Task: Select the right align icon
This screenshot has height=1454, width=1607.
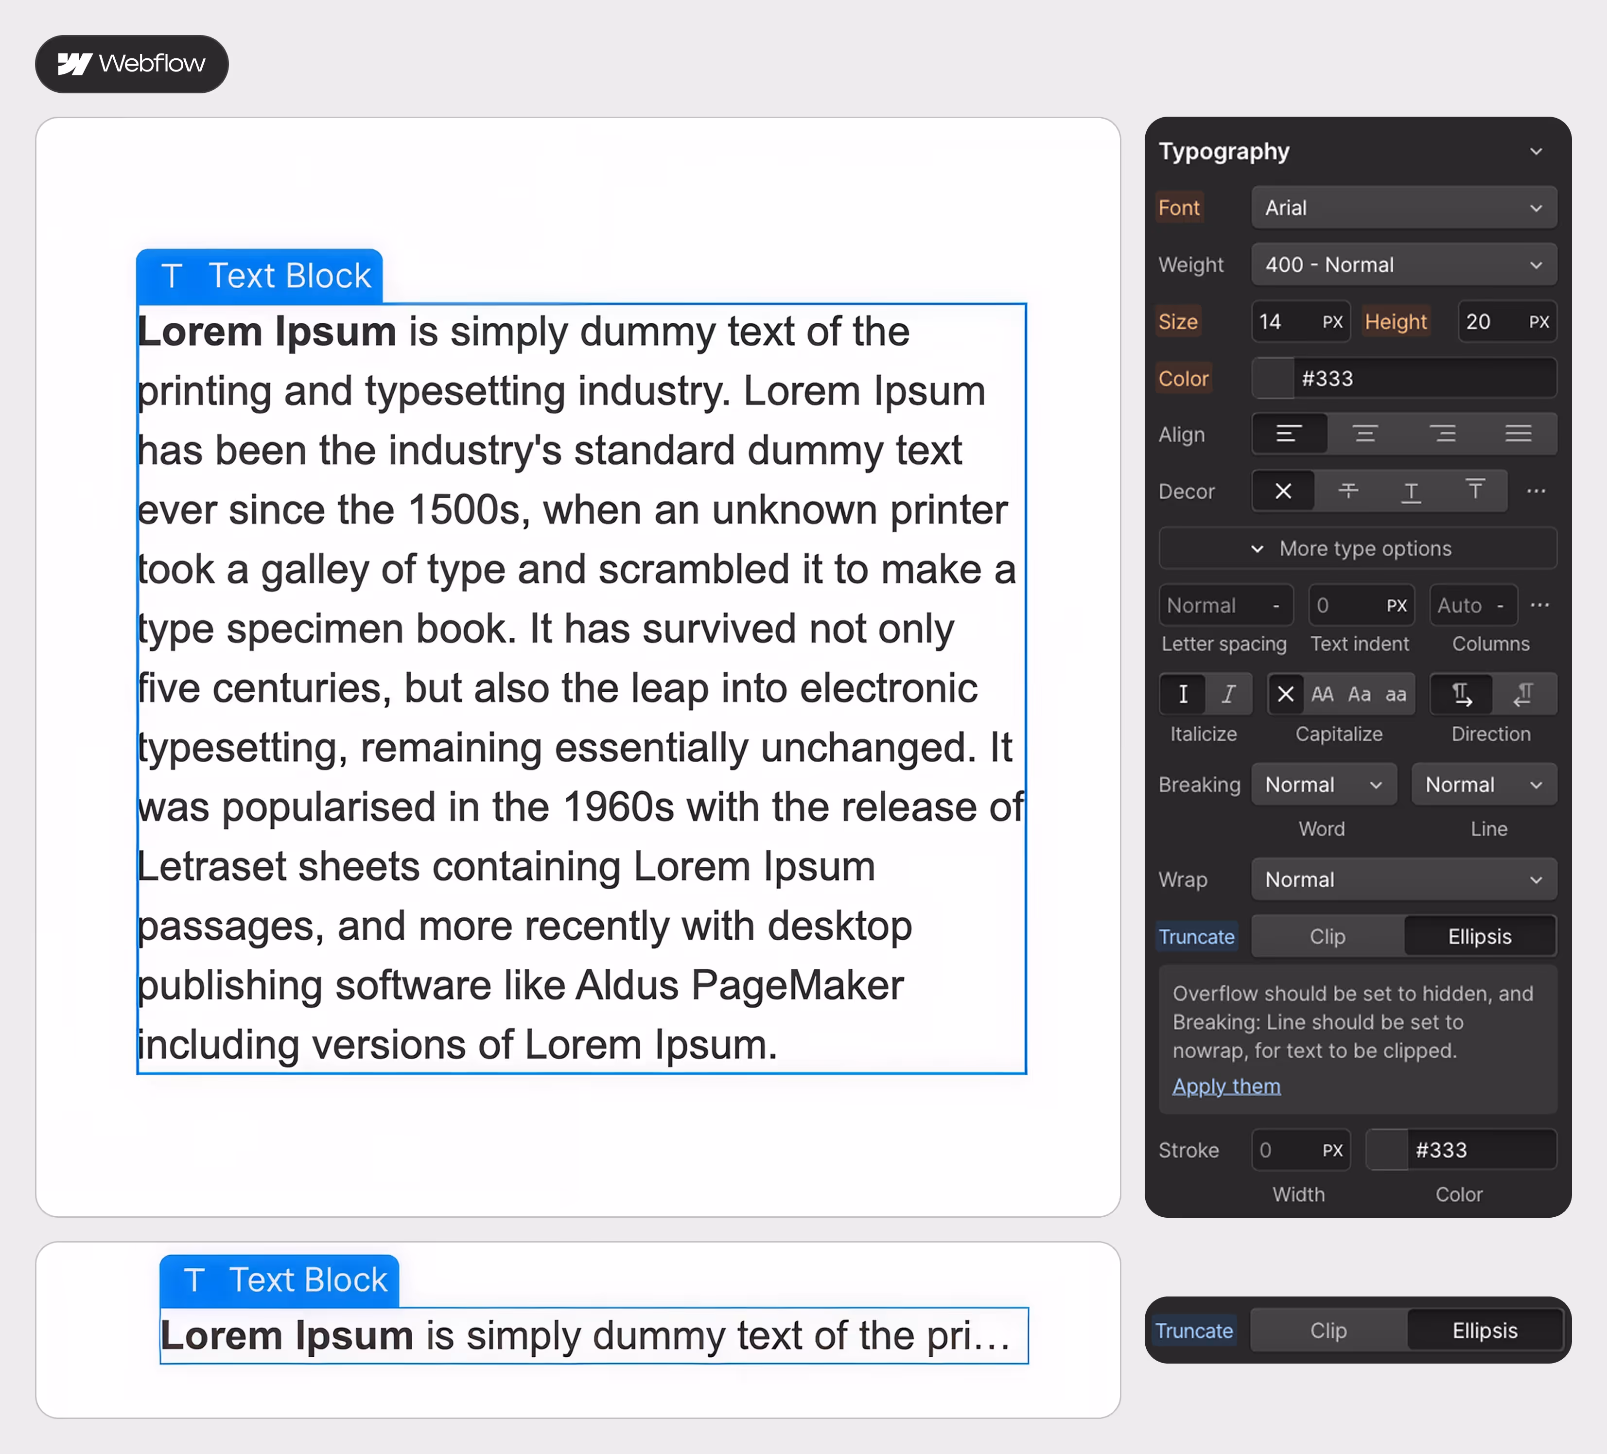Action: coord(1442,434)
